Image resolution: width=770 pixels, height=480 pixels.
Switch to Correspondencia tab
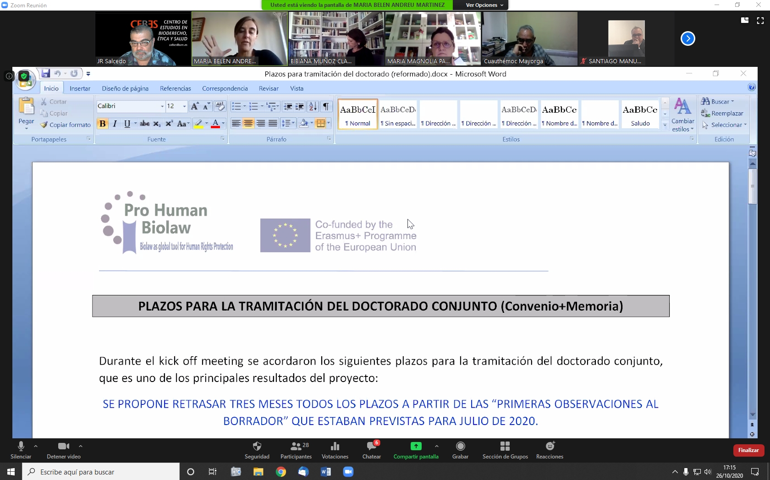pyautogui.click(x=225, y=88)
